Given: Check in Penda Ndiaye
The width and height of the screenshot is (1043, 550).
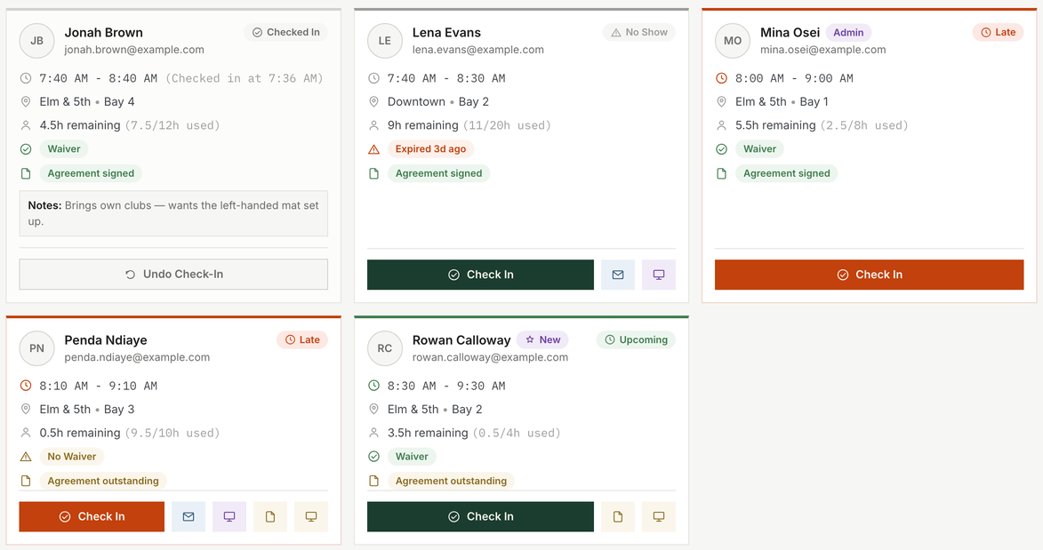Looking at the screenshot, I should pyautogui.click(x=92, y=517).
